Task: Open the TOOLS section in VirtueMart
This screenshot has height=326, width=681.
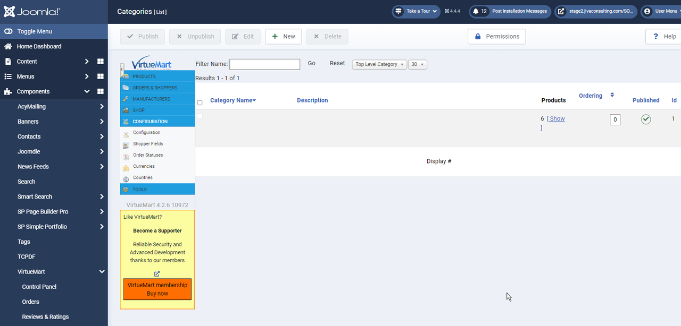Action: [x=157, y=190]
